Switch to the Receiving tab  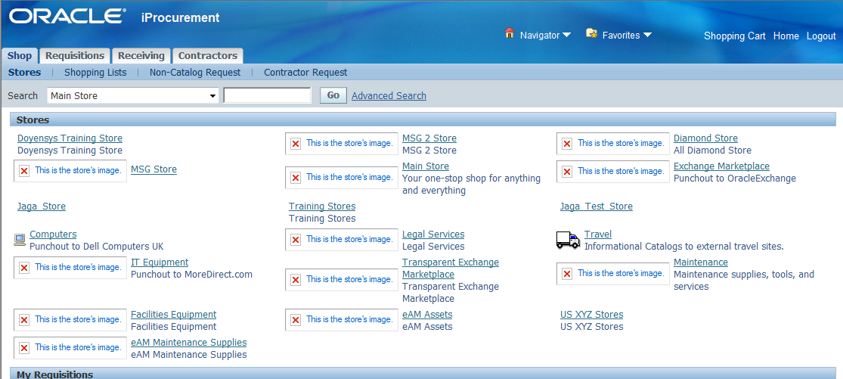coord(141,55)
